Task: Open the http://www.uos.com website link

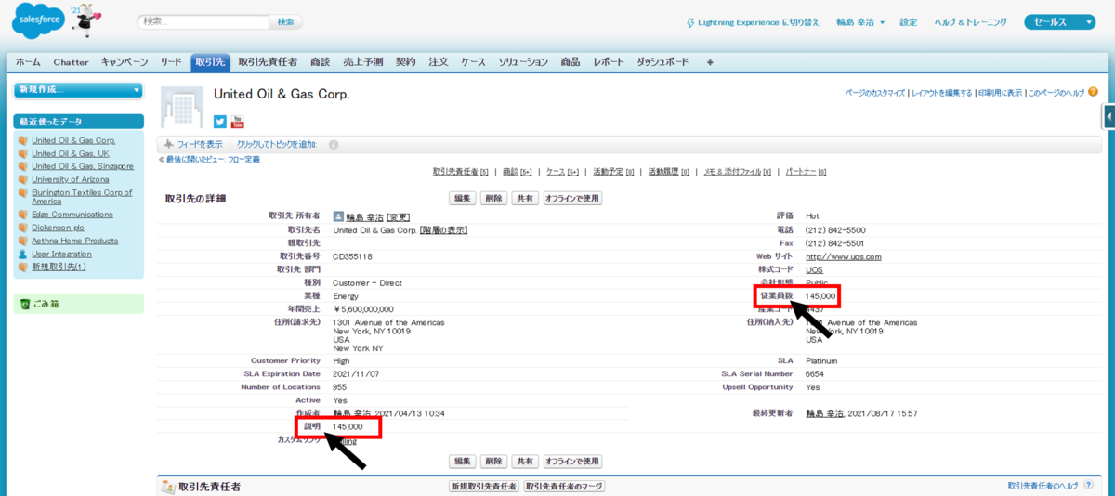Action: pyautogui.click(x=844, y=256)
